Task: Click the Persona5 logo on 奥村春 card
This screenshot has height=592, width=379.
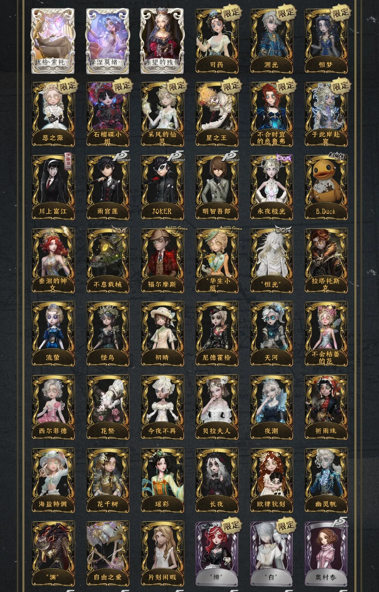Action: pyautogui.click(x=340, y=522)
